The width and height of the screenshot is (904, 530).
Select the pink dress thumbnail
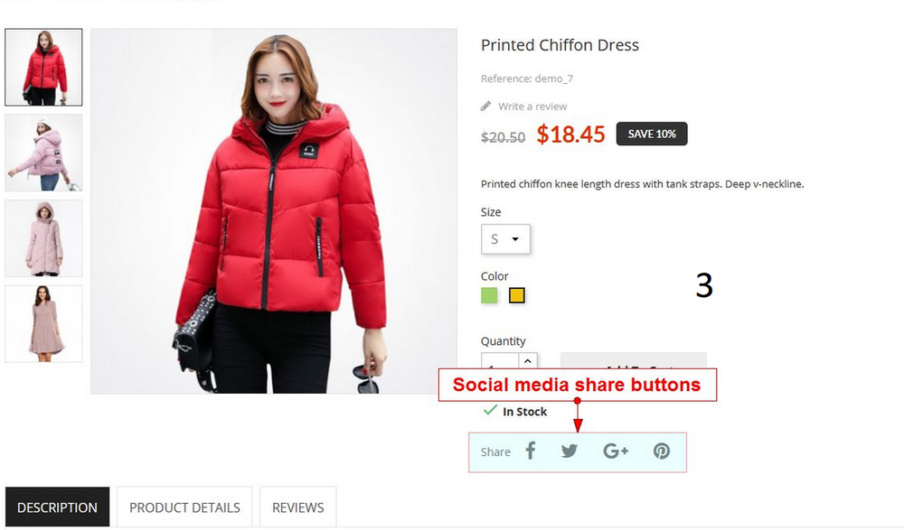43,324
